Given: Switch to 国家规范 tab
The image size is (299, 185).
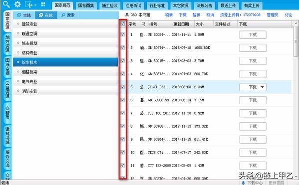Looking at the screenshot, I should (62, 5).
